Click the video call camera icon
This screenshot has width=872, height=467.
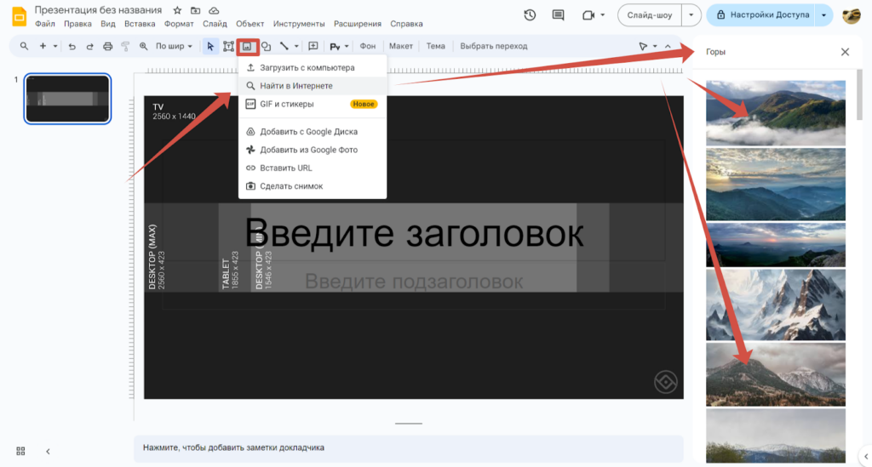point(588,15)
